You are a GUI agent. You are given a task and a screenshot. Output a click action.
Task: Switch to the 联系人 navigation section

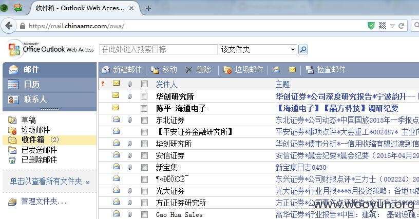pos(50,99)
